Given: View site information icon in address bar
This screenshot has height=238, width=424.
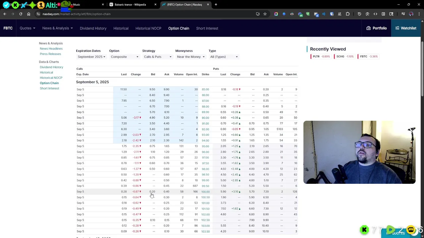Looking at the screenshot, I should [38, 14].
